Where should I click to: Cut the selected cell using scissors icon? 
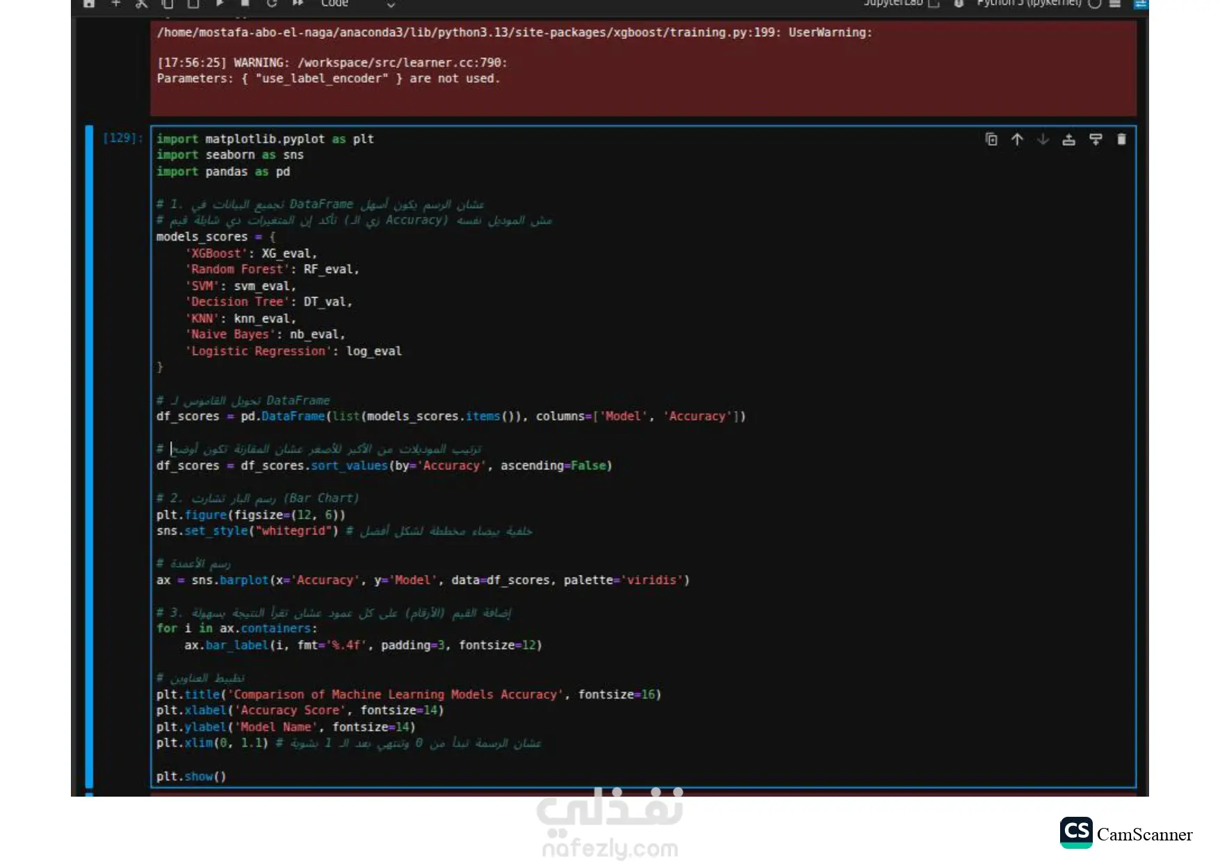(x=142, y=3)
